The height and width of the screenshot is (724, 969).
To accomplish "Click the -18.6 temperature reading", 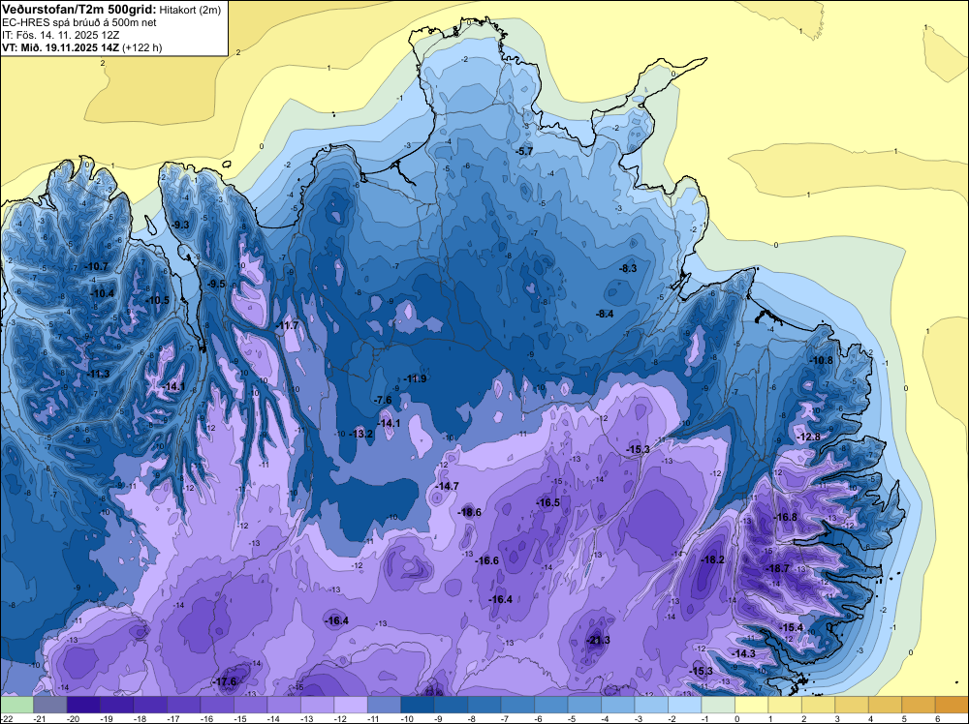I will (x=469, y=512).
